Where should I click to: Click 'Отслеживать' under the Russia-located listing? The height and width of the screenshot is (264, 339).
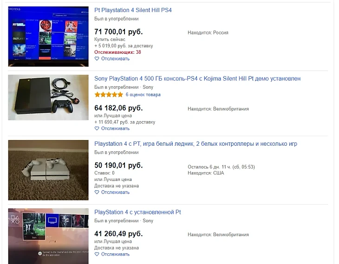(115, 58)
